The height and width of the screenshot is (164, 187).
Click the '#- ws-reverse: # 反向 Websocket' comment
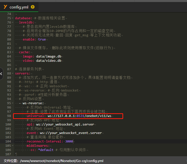(x=49, y=90)
